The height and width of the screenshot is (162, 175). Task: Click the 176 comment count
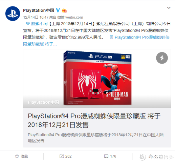point(113,156)
